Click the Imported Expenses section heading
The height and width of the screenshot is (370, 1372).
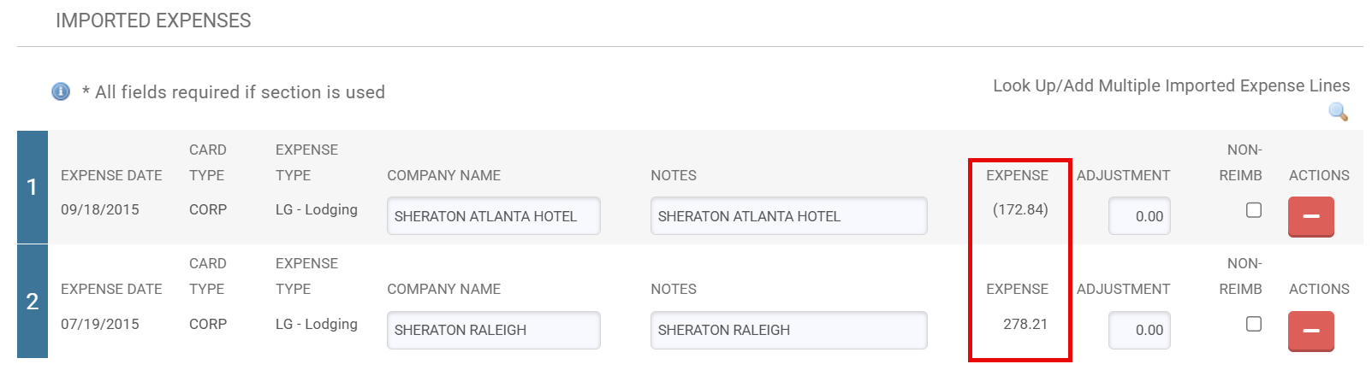point(153,21)
